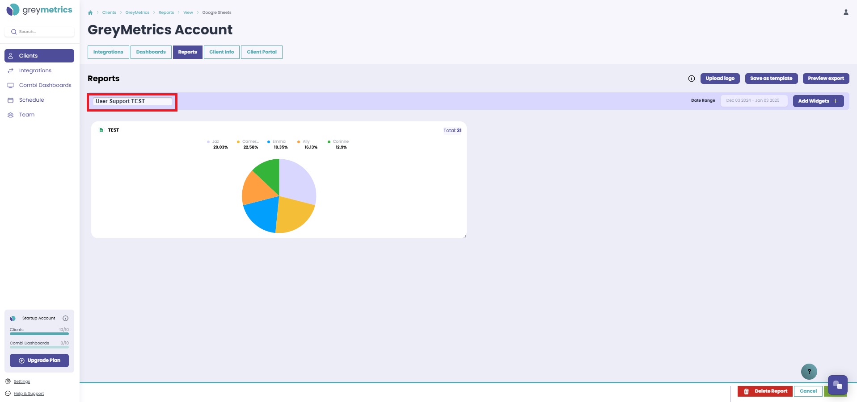This screenshot has height=402, width=857.
Task: Click the GreyMetrics Account heading
Action: tap(160, 30)
